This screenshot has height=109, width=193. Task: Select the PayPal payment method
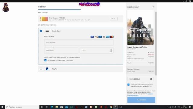[x=41, y=69]
